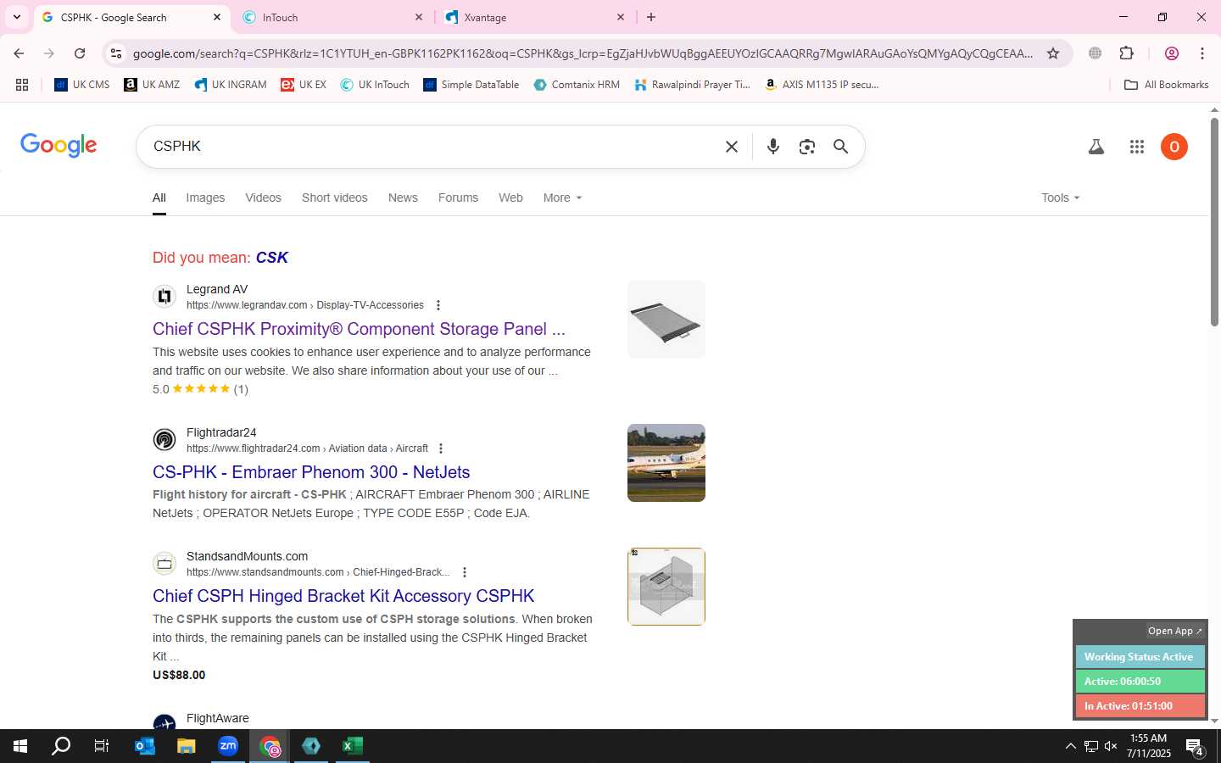Start voice search with the microphone icon
1221x763 pixels.
[x=773, y=147]
